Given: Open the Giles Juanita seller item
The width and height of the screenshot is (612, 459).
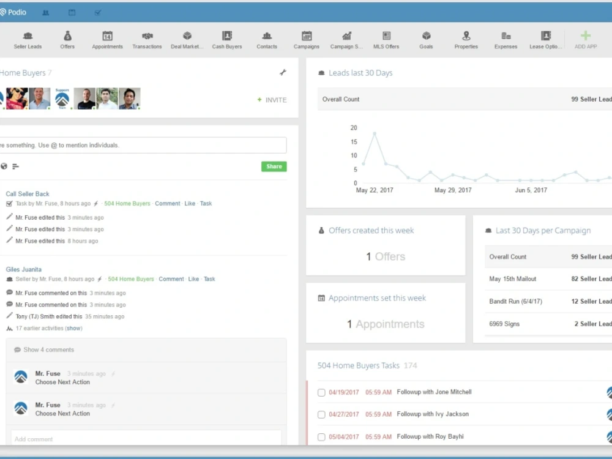Looking at the screenshot, I should [x=23, y=269].
